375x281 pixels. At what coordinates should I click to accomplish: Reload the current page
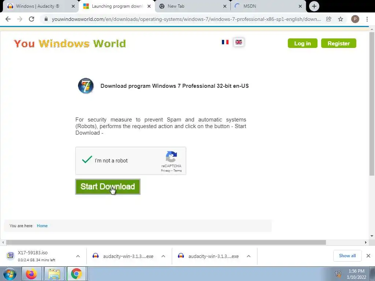point(31,19)
